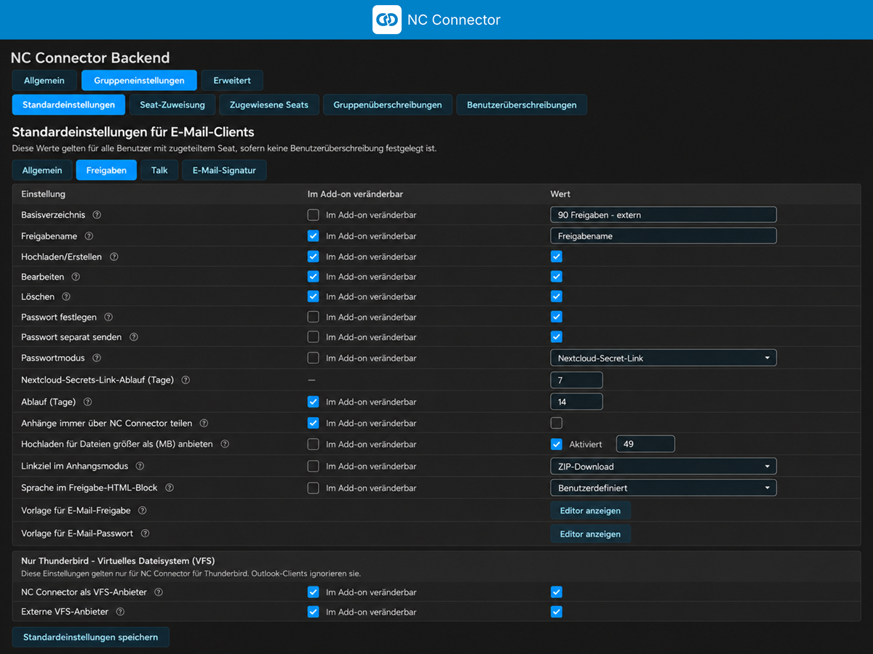Show help icon beside Bearbeiten
Image resolution: width=873 pixels, height=654 pixels.
tap(76, 277)
